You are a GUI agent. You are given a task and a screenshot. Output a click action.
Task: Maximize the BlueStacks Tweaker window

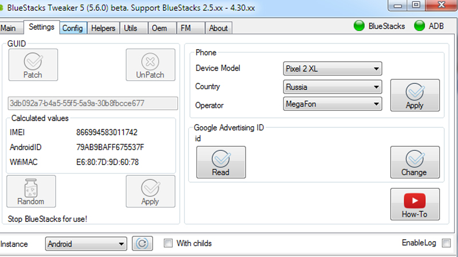(416, 5)
